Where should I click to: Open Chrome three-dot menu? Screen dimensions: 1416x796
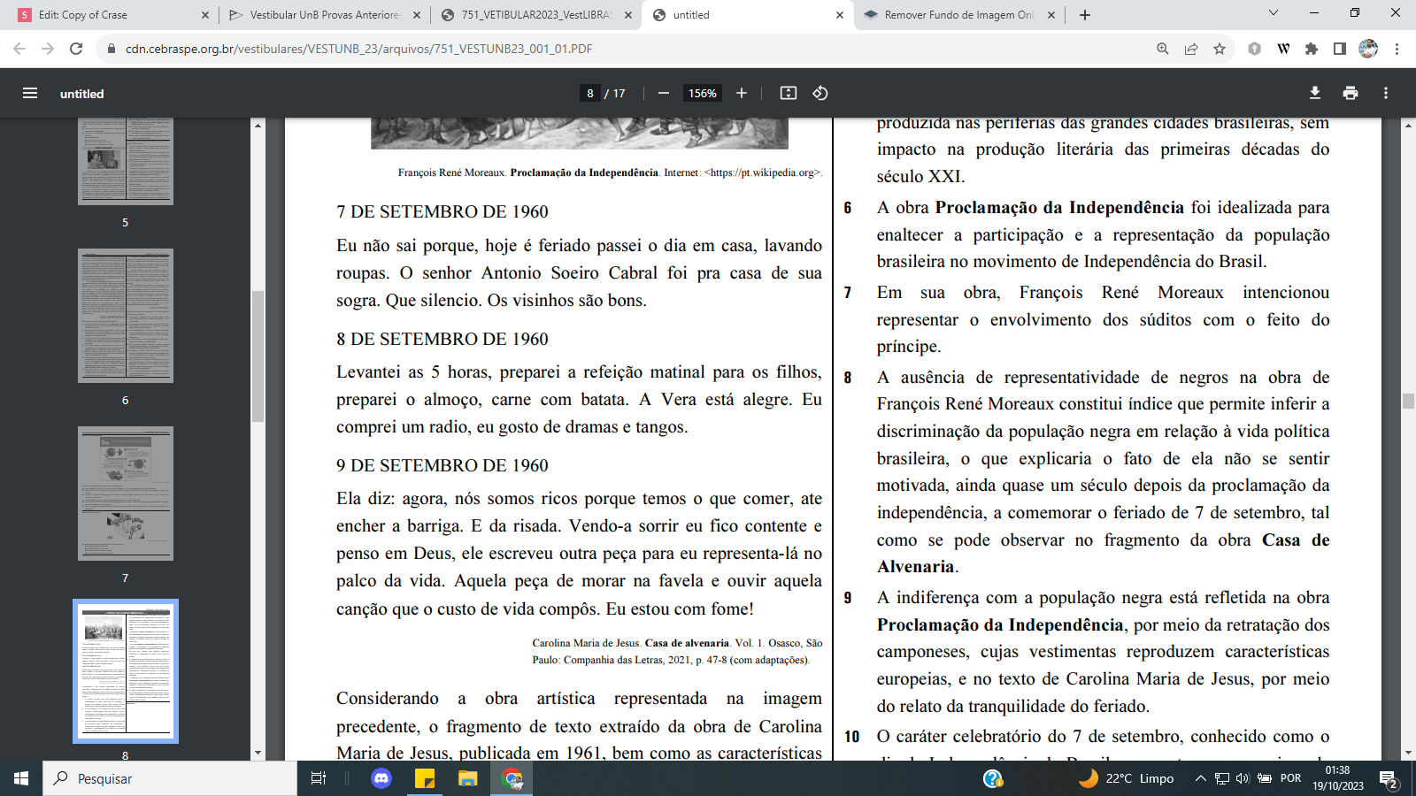(x=1397, y=49)
